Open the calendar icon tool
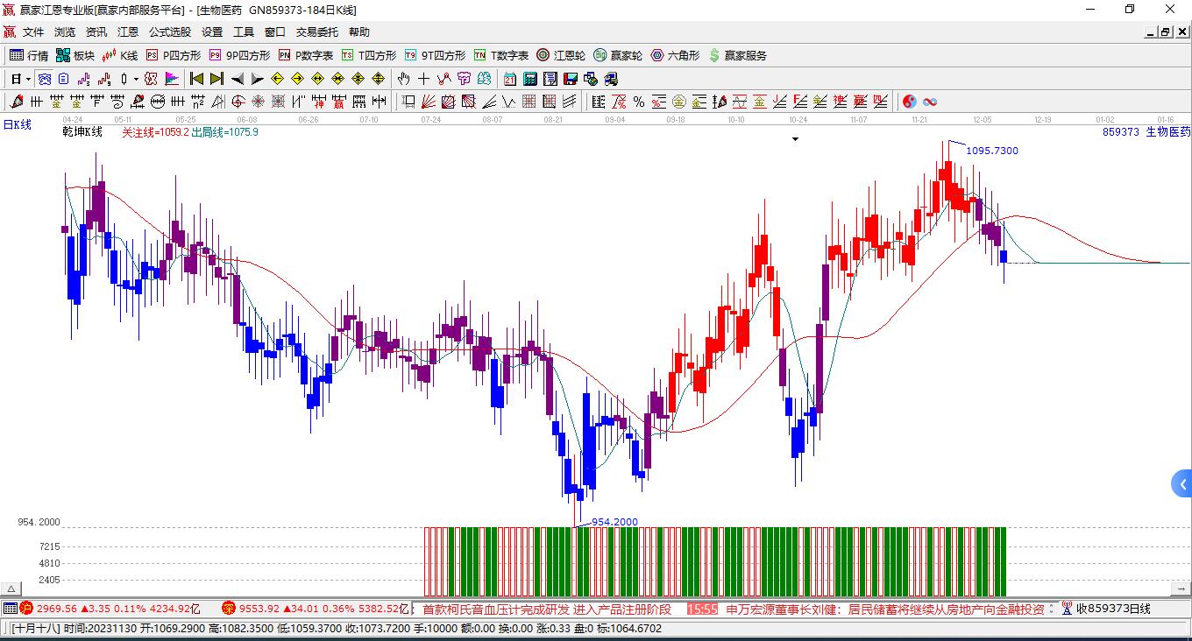The height and width of the screenshot is (641, 1192). tap(509, 79)
